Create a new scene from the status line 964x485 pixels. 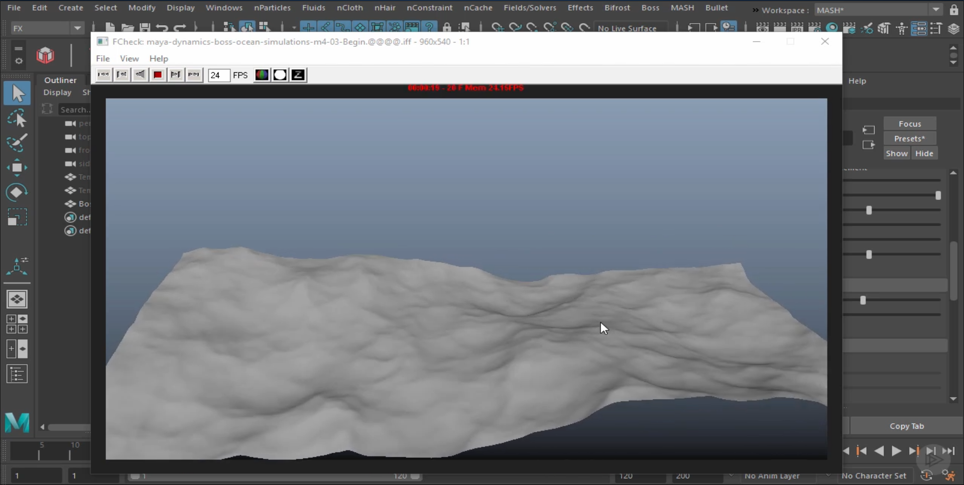[x=110, y=28]
